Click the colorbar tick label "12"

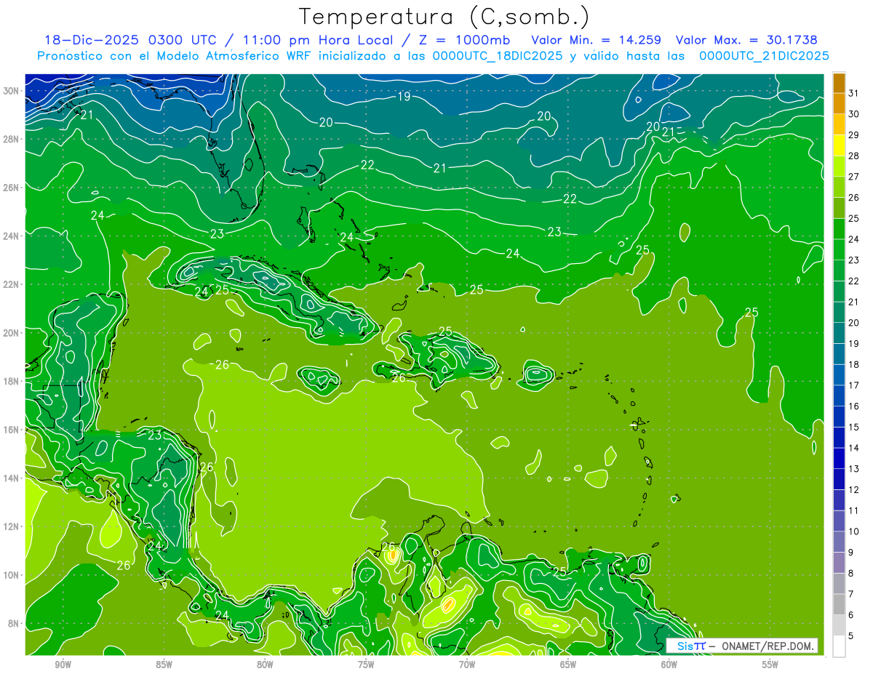(853, 489)
